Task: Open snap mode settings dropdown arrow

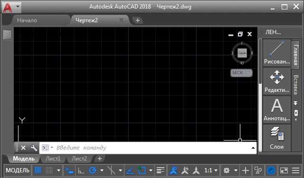Action: (x=58, y=170)
